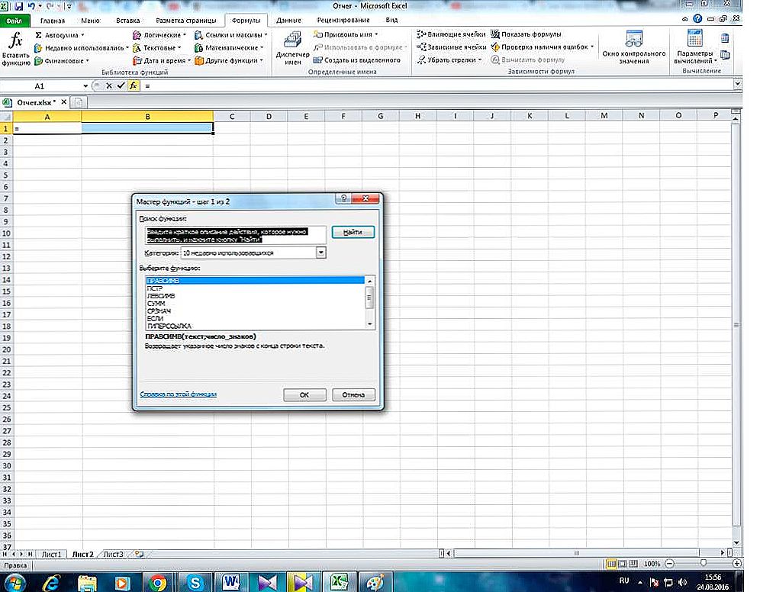
Task: Click OK in the Function Wizard dialog
Action: pos(304,395)
